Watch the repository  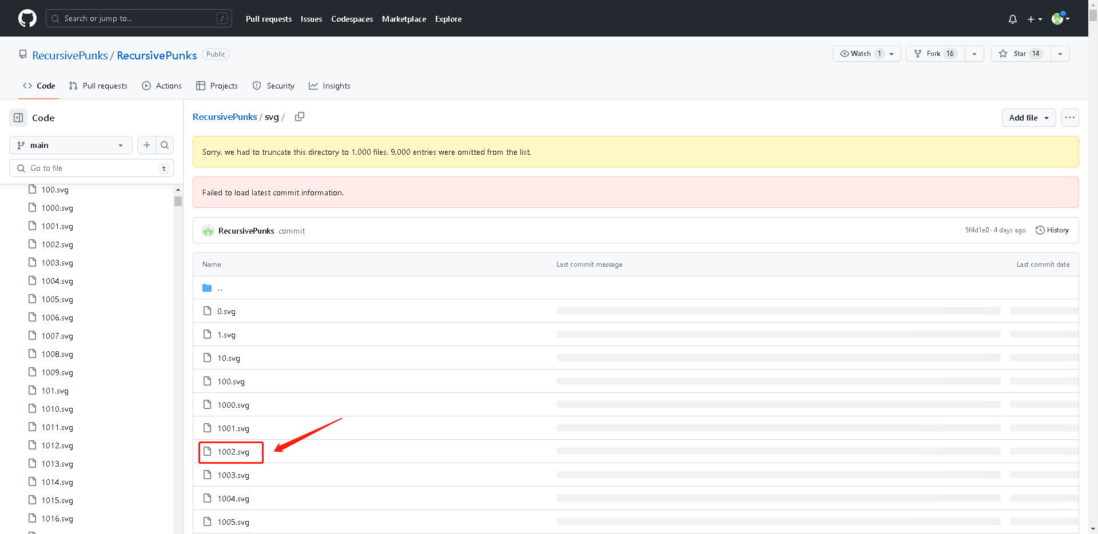point(866,54)
